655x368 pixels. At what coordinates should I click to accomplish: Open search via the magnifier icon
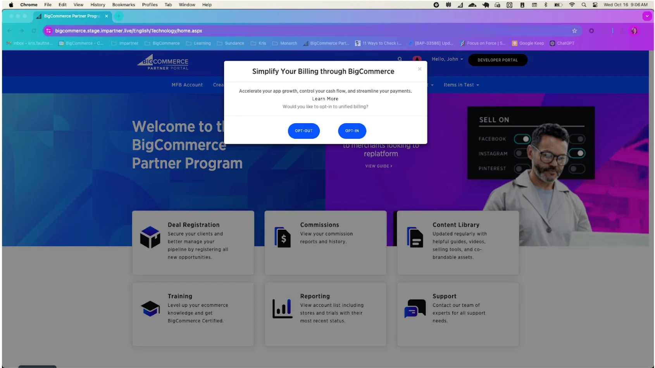pos(400,59)
